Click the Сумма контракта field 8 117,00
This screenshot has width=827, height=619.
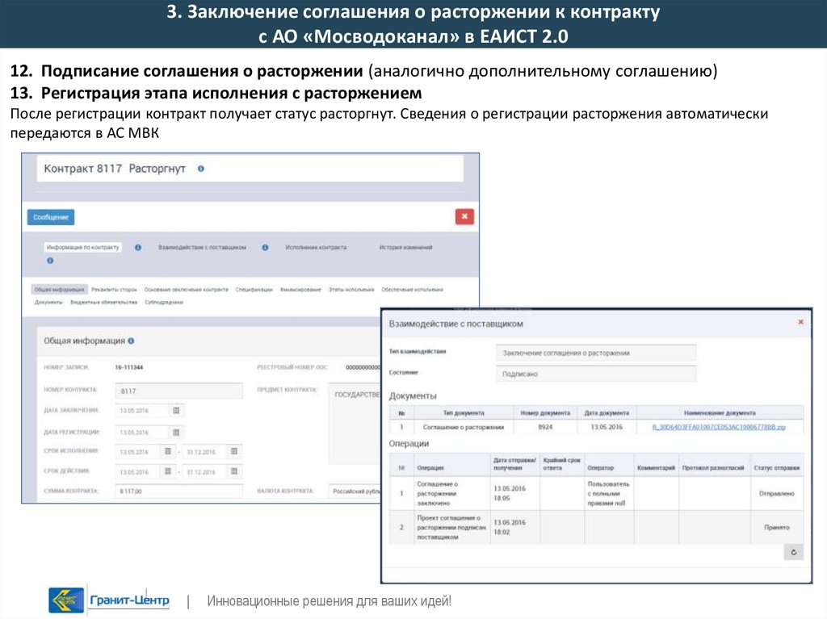pyautogui.click(x=178, y=491)
